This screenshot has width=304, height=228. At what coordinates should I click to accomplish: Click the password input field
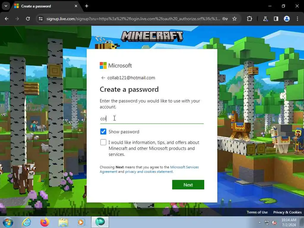[152, 118]
